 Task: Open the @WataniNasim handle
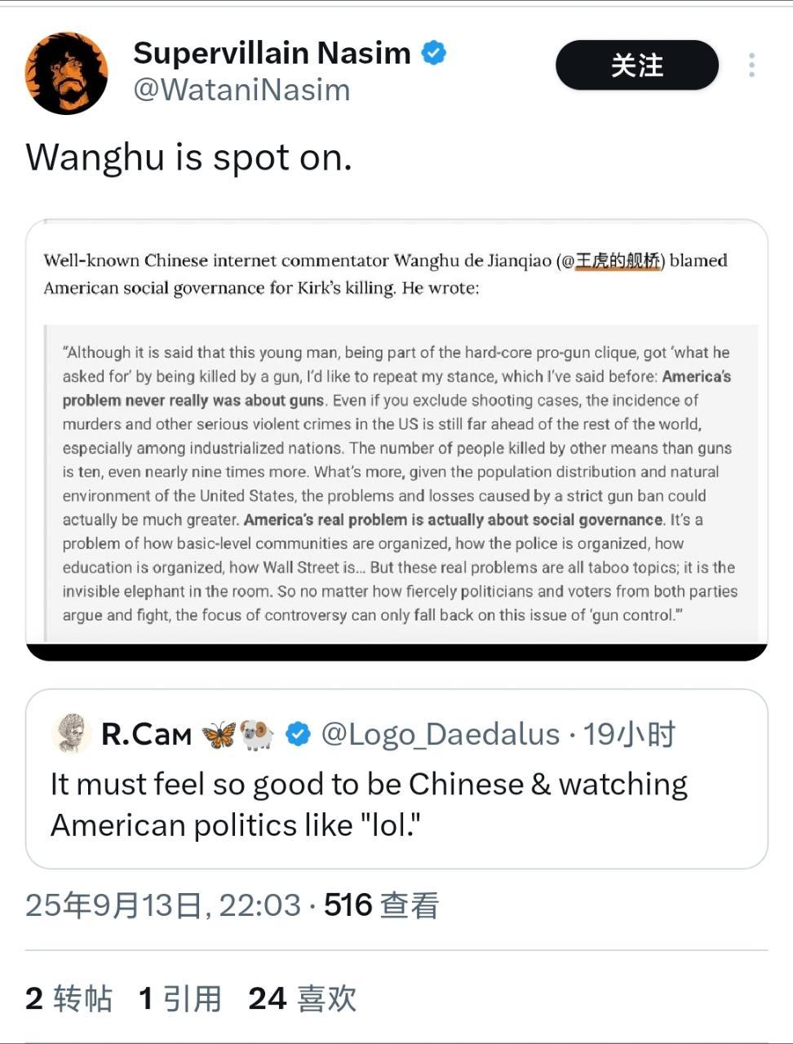(x=241, y=90)
